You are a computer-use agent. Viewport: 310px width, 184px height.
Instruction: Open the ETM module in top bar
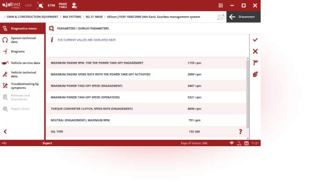point(51,6)
